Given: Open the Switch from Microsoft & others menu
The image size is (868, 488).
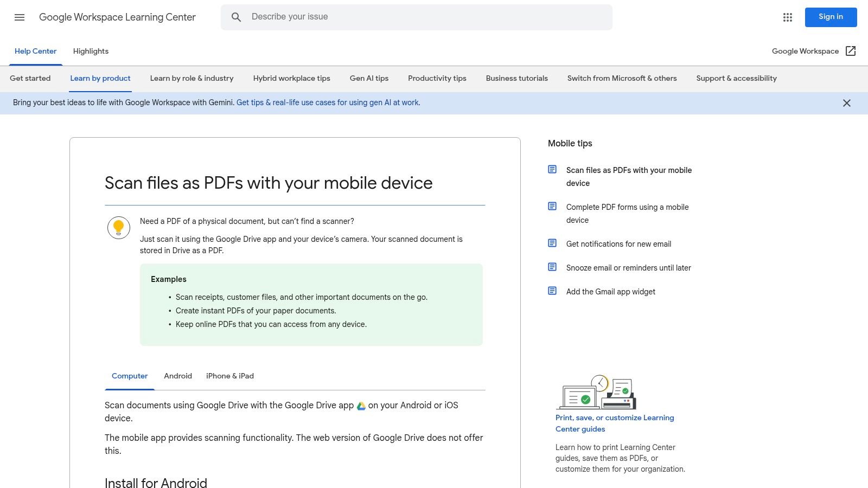Looking at the screenshot, I should click(x=622, y=78).
